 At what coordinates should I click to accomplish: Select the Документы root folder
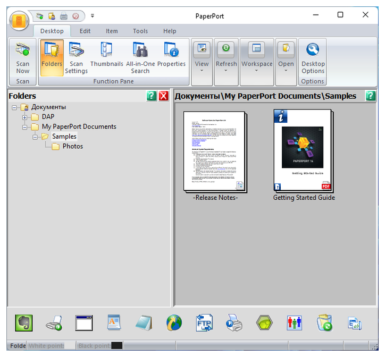point(48,107)
